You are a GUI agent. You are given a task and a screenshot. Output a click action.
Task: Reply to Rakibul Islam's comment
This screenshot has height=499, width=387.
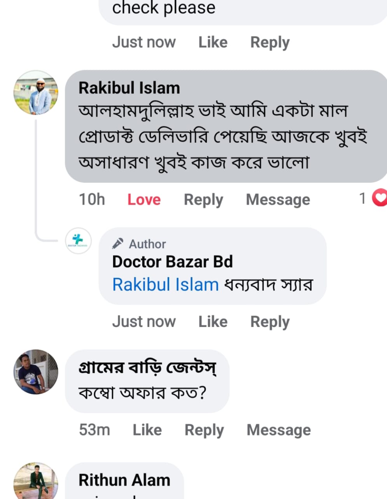203,200
